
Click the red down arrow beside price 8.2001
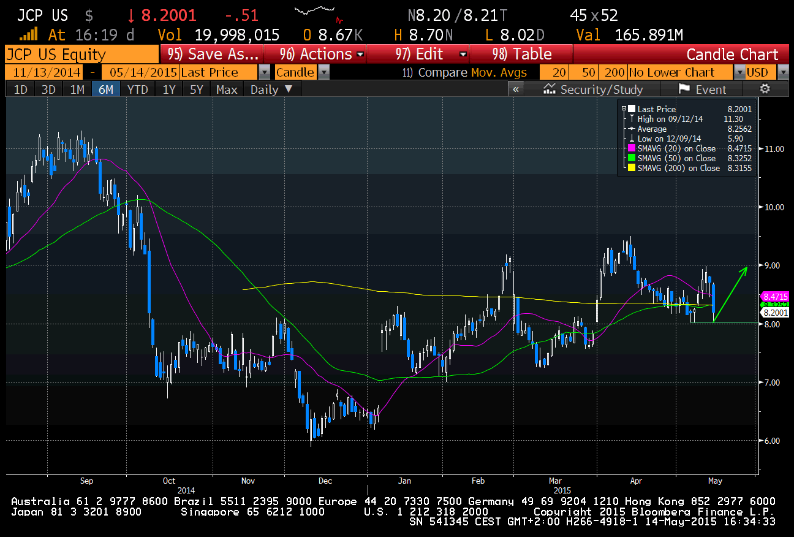point(131,15)
